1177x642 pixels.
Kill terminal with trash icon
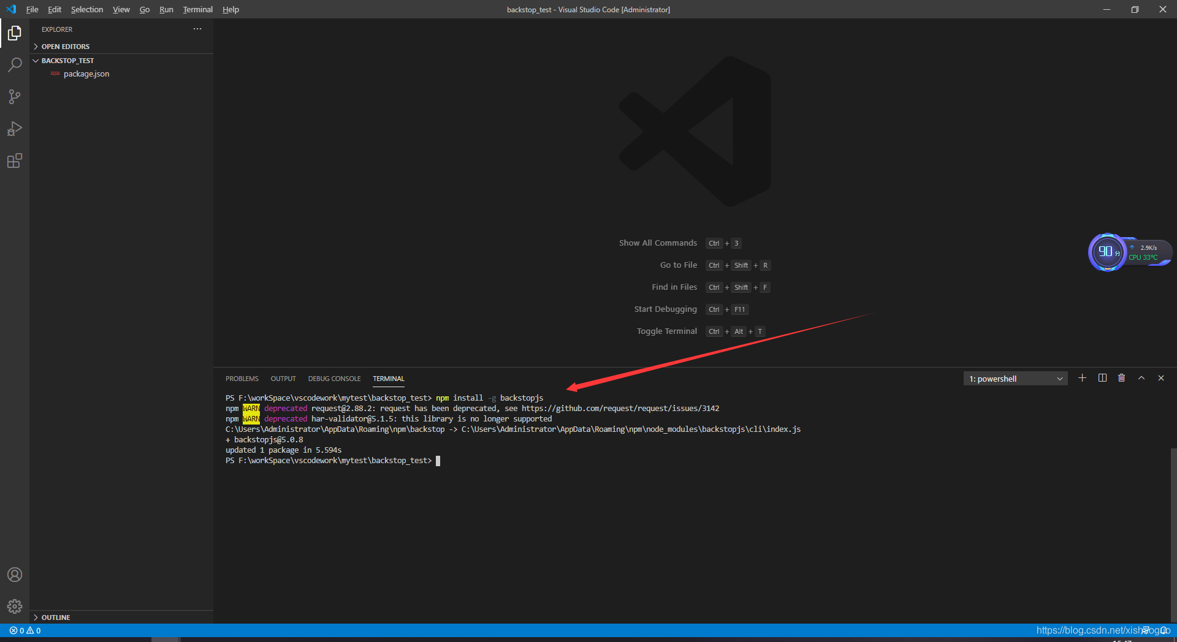(1121, 378)
